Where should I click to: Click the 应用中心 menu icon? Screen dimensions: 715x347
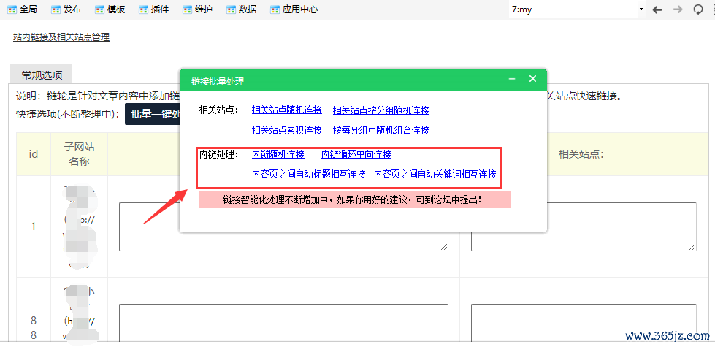pyautogui.click(x=275, y=9)
